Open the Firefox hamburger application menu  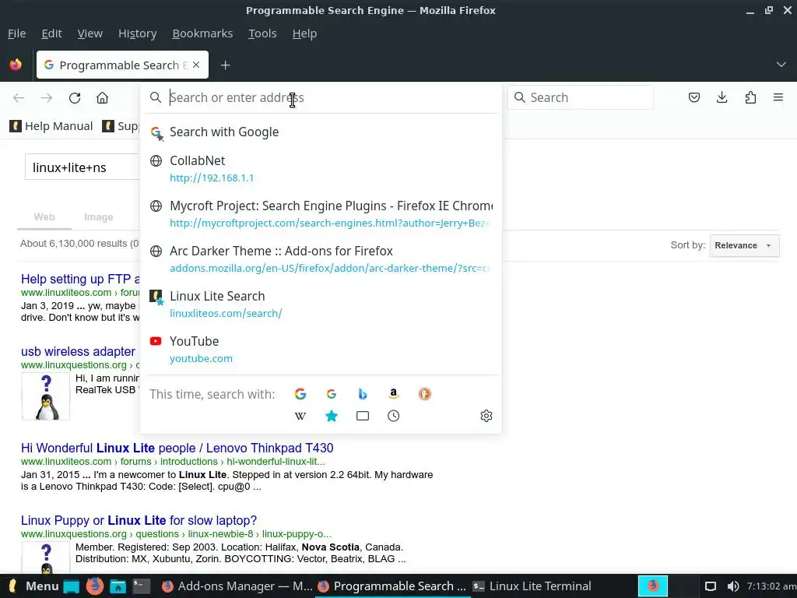(x=778, y=97)
